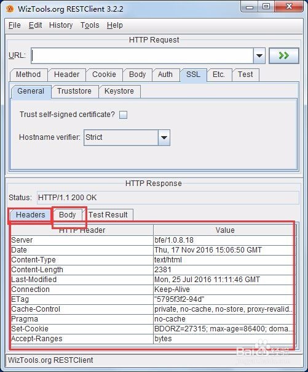Select the Content-Type header cell

coord(82,260)
